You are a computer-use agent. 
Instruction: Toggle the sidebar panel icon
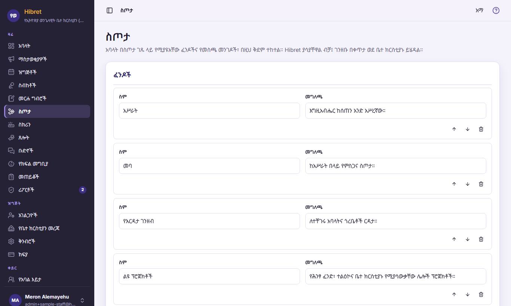110,10
